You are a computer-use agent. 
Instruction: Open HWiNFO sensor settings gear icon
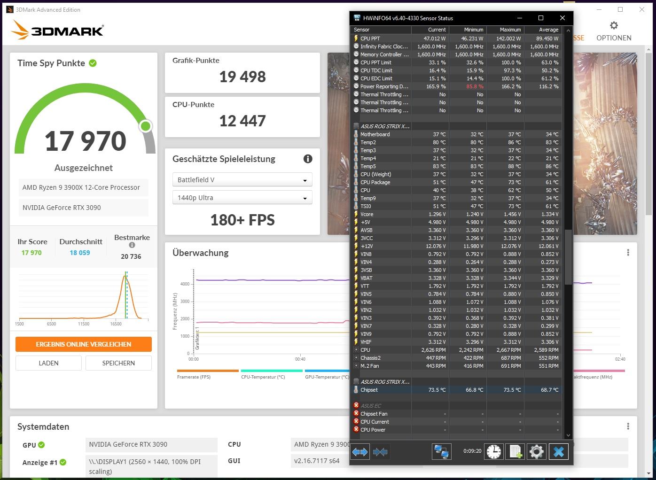[x=537, y=452]
